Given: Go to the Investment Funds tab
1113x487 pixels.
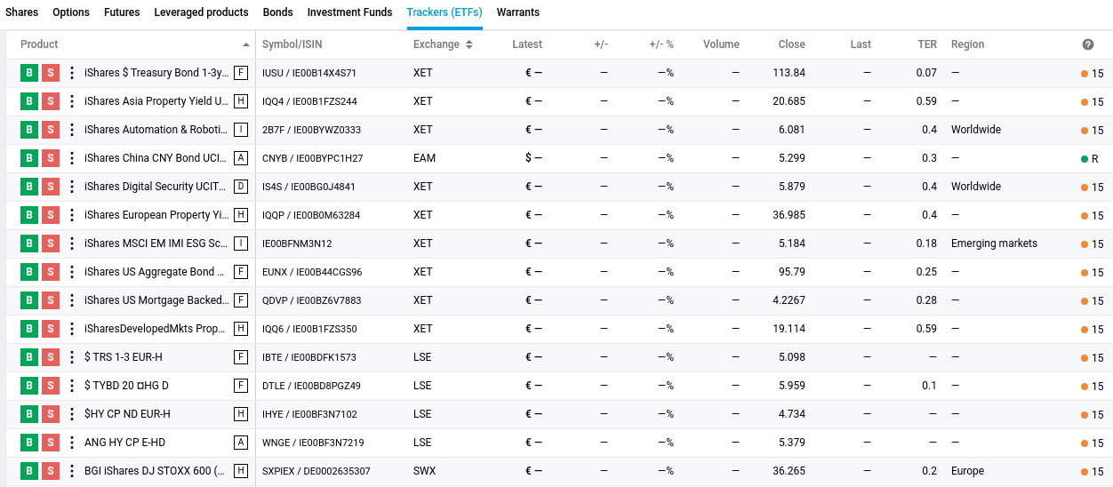Looking at the screenshot, I should pyautogui.click(x=349, y=12).
